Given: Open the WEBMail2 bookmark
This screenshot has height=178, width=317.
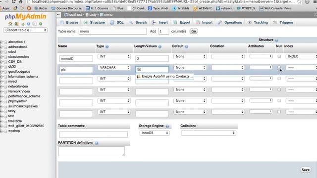Looking at the screenshot, I should [203, 8].
